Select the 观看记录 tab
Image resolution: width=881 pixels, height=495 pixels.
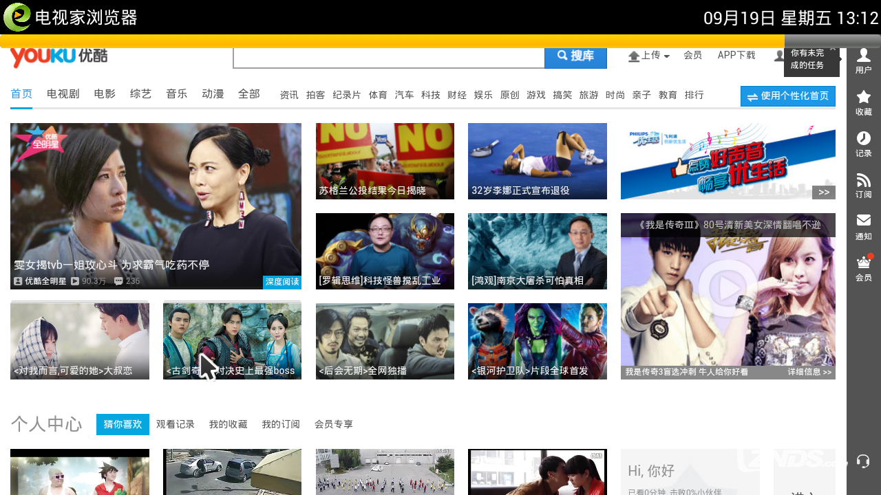176,425
